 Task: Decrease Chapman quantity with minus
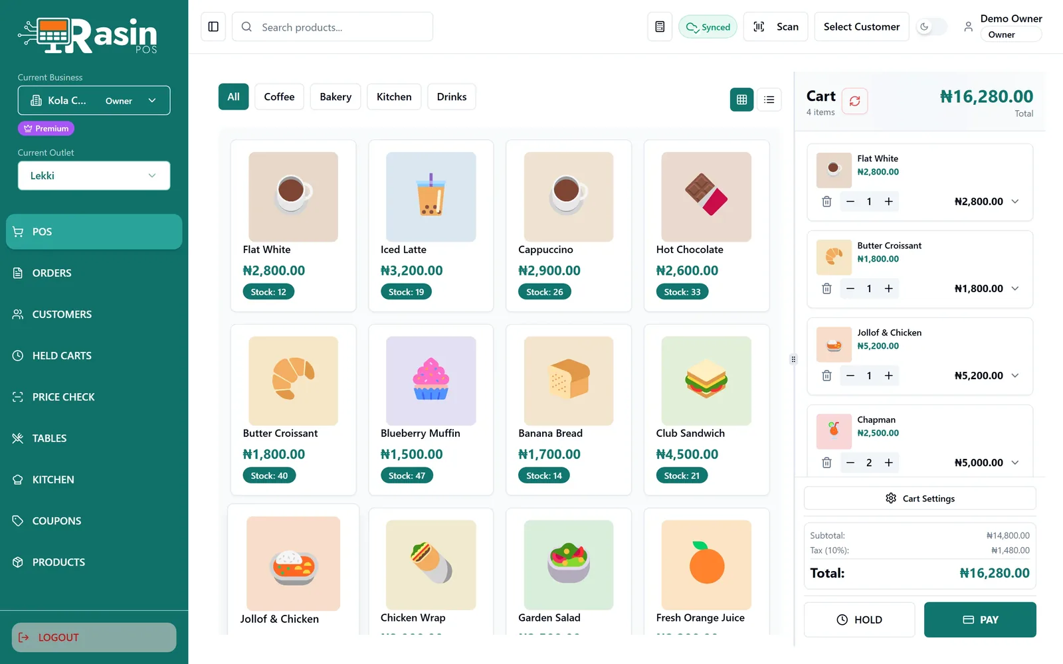tap(850, 463)
